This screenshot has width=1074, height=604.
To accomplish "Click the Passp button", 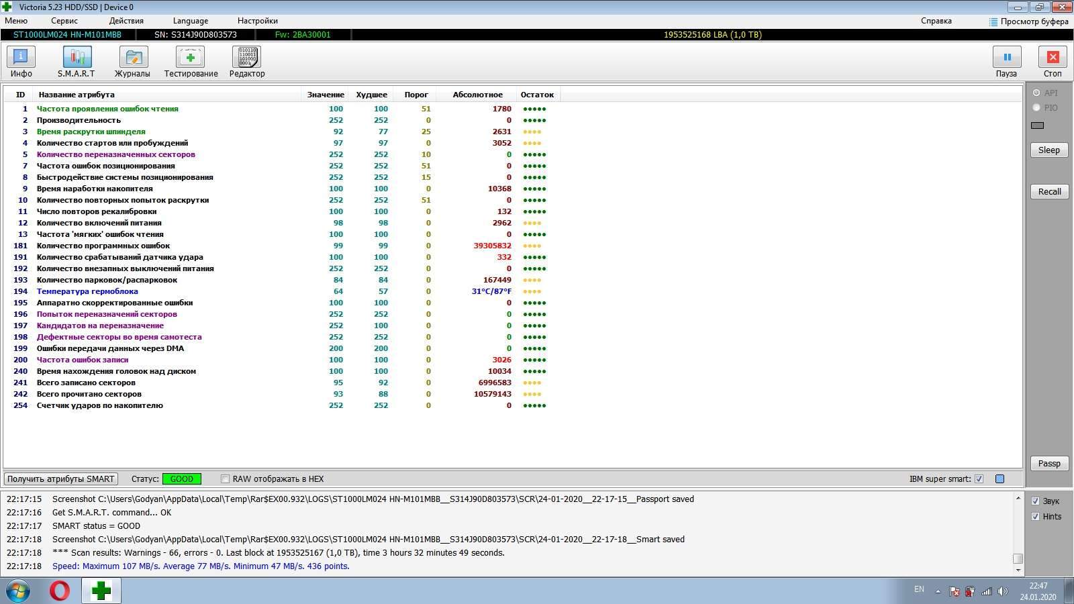I will pyautogui.click(x=1049, y=464).
